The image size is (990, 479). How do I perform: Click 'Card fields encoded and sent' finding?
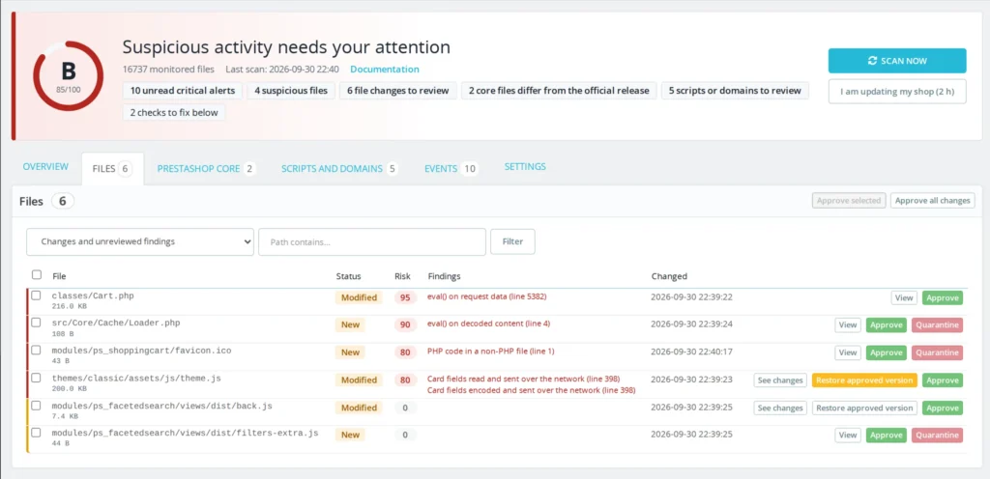532,390
